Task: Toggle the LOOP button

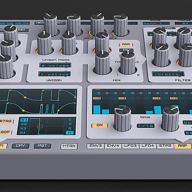Action: click(5, 132)
